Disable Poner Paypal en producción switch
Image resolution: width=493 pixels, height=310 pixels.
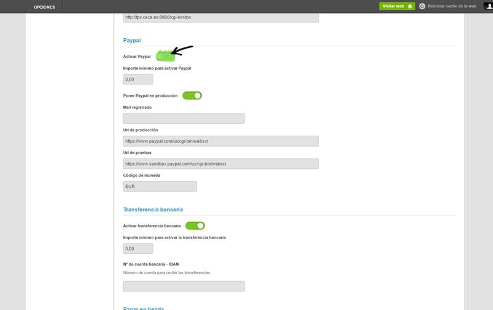coord(192,96)
